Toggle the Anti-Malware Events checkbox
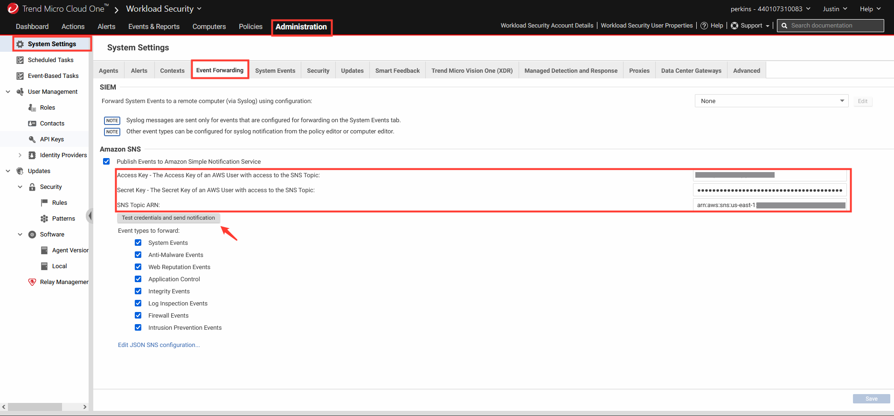 tap(138, 255)
